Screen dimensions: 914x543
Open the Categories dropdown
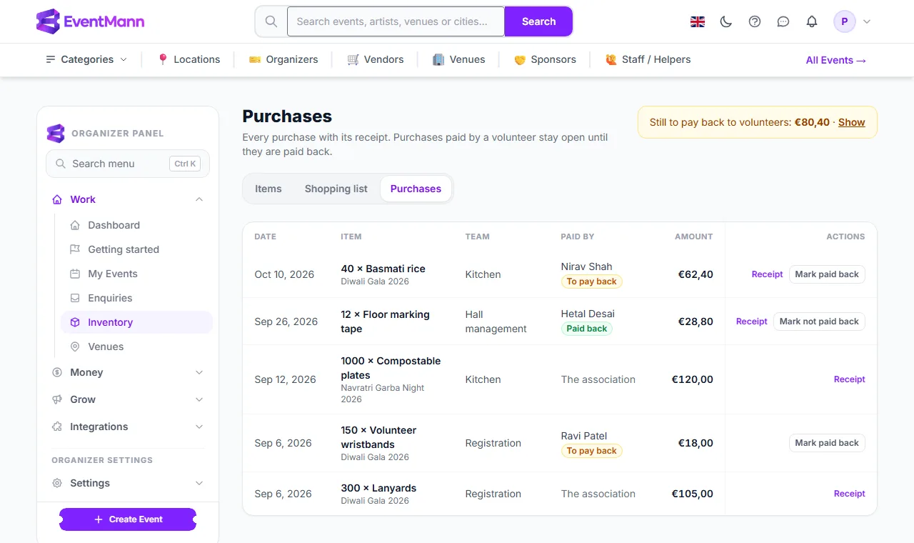coord(86,59)
